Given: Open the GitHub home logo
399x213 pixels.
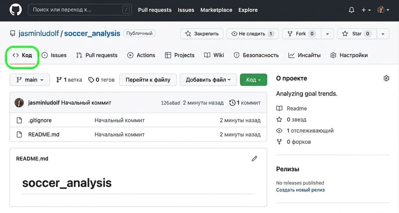Looking at the screenshot, I should [x=16, y=10].
